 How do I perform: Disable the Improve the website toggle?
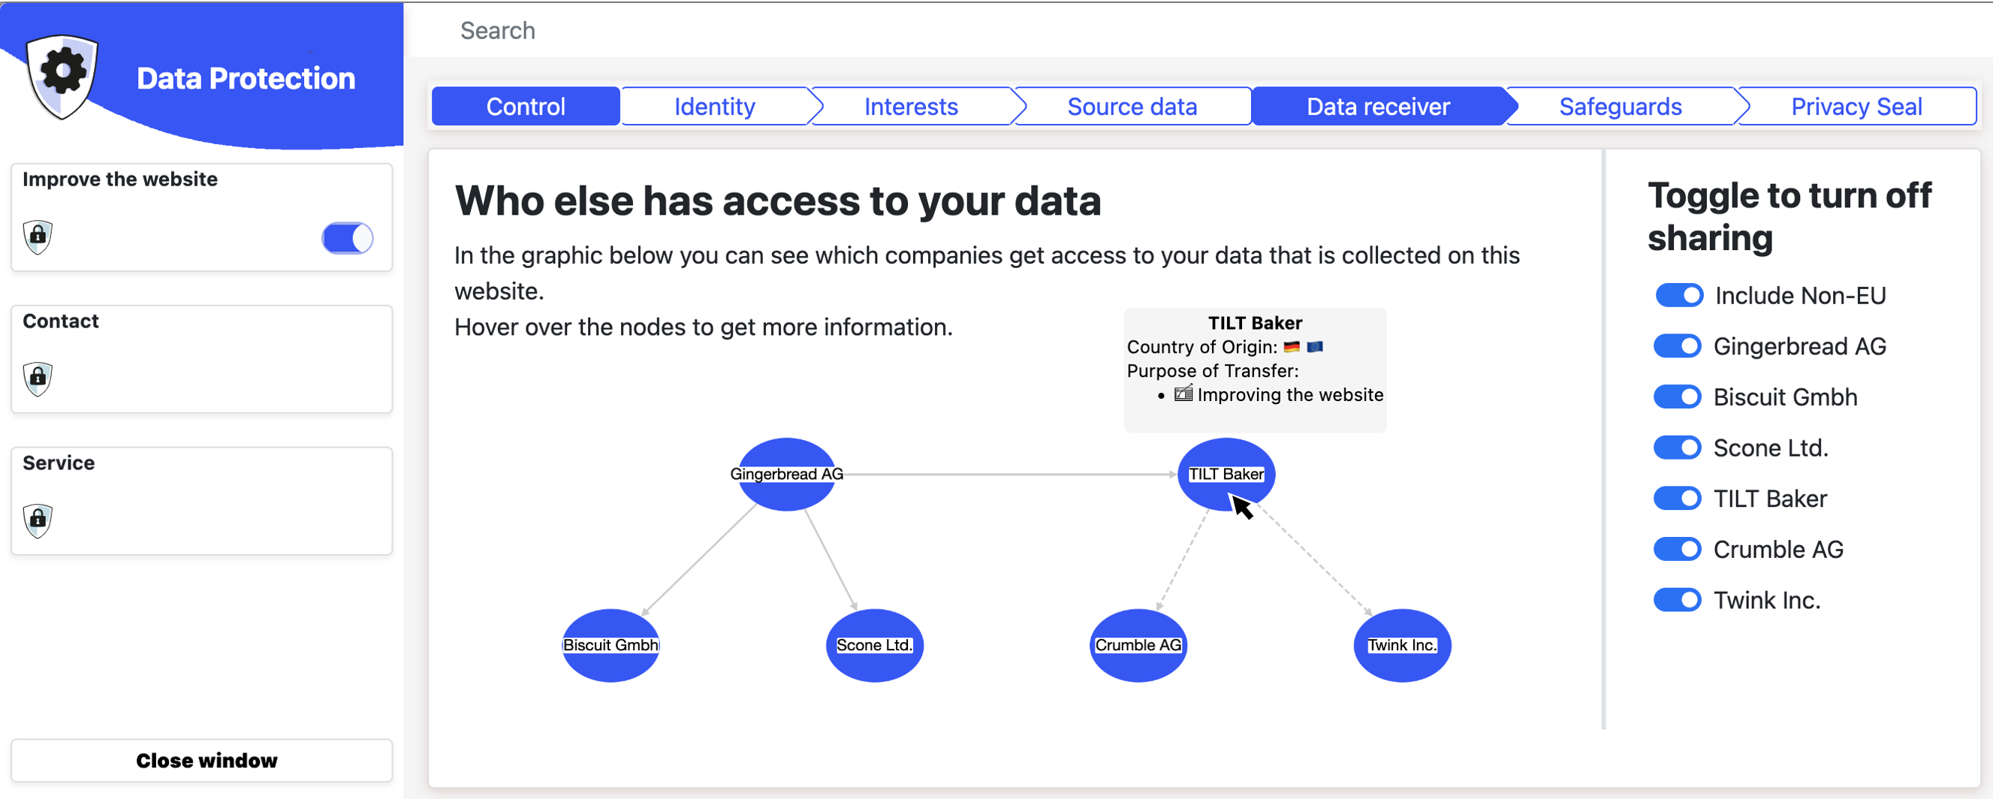tap(348, 238)
